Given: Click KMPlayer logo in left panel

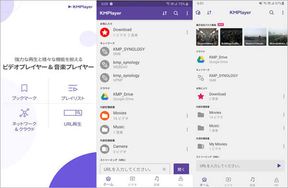Looking at the screenshot, I should [x=81, y=7].
